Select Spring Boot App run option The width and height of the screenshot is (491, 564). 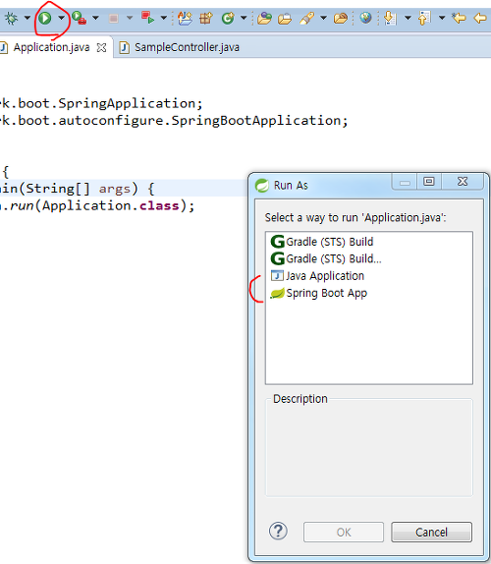(319, 293)
